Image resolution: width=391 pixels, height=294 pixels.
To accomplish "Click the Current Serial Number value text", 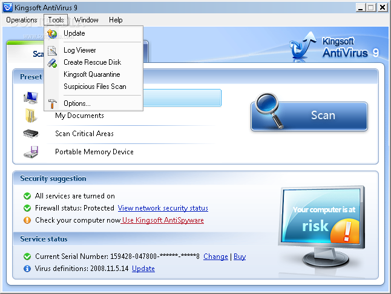I will coord(154,256).
